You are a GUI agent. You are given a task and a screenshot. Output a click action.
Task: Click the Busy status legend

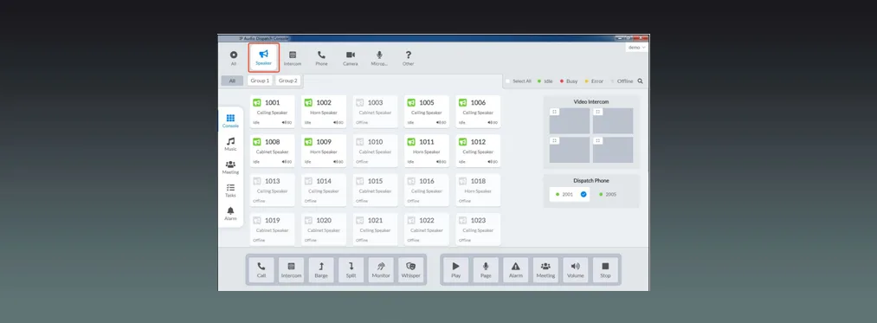[x=568, y=81]
